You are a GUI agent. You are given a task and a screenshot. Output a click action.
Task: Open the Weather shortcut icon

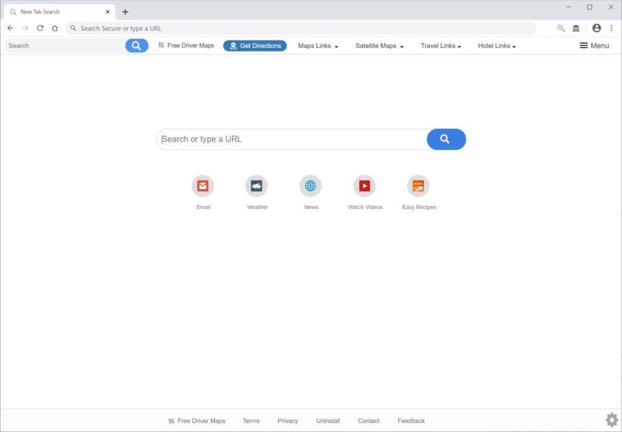[256, 186]
